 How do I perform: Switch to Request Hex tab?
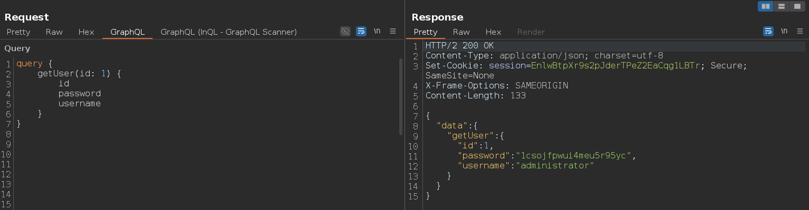click(x=86, y=32)
